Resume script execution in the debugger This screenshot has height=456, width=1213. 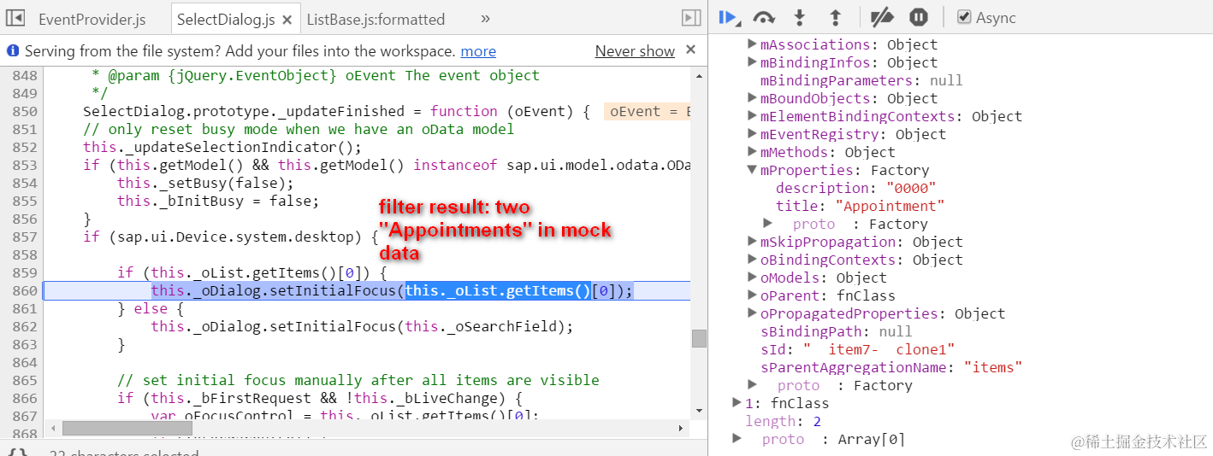729,17
